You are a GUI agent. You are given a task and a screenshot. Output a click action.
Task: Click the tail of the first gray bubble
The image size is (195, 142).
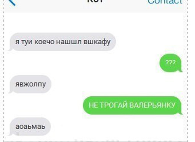11,49
